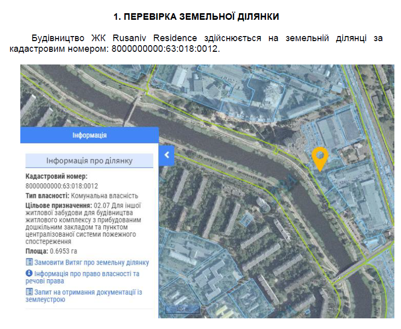Click the Цільове призначення label
The image size is (401, 329).
pos(59,206)
